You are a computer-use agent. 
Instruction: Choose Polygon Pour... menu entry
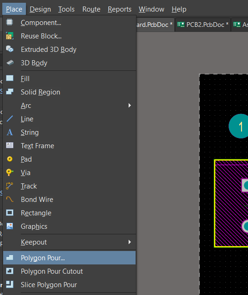(69, 258)
